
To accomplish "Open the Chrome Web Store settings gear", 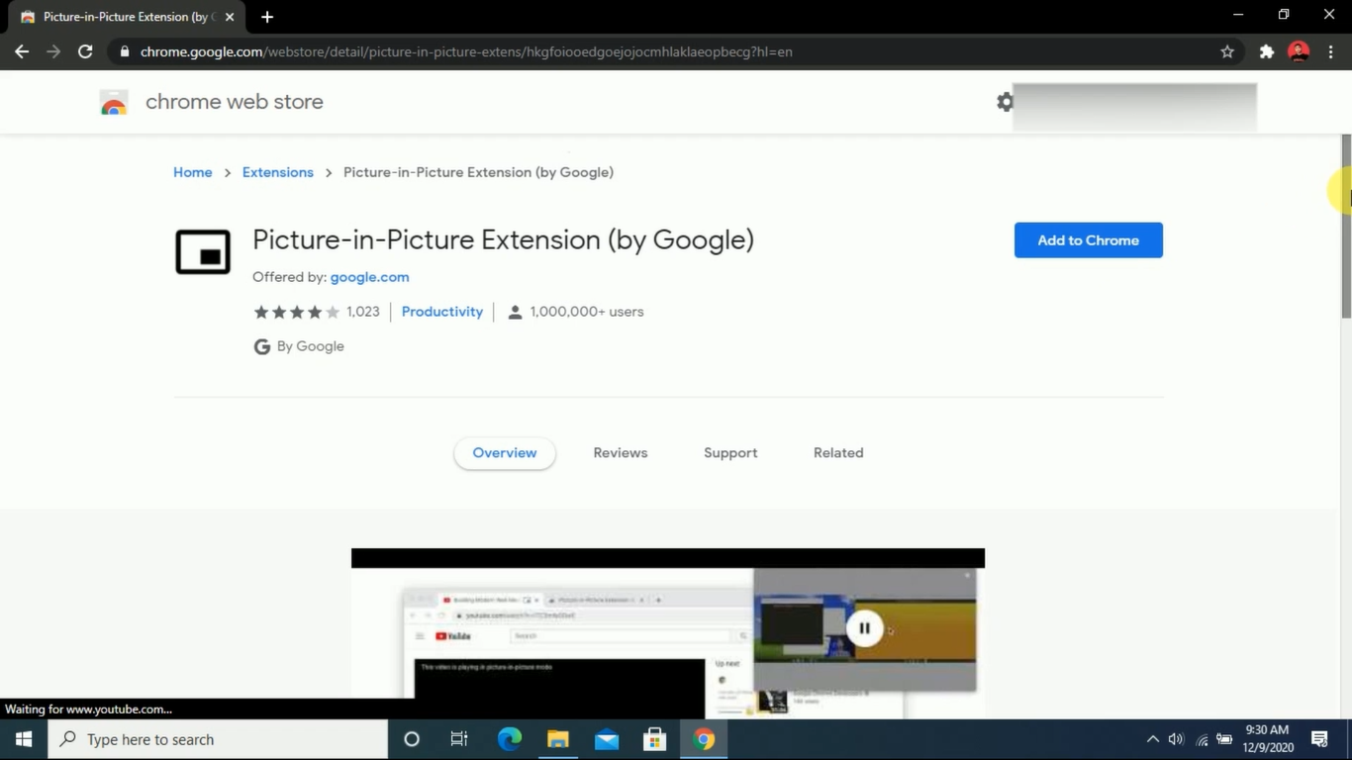I will (1005, 101).
